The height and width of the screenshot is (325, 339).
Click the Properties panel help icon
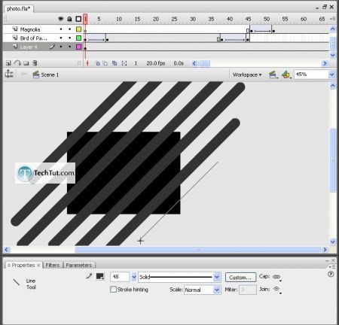click(331, 275)
